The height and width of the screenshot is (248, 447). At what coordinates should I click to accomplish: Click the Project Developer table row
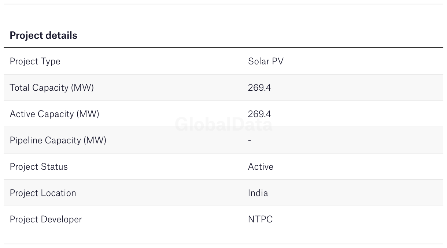pos(223,219)
